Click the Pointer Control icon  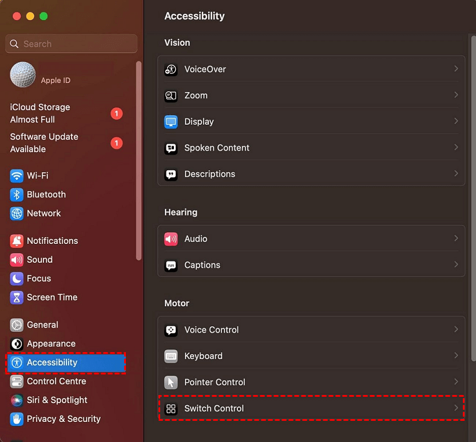click(x=171, y=382)
